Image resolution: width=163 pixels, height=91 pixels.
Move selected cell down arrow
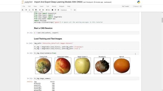tap(43, 10)
